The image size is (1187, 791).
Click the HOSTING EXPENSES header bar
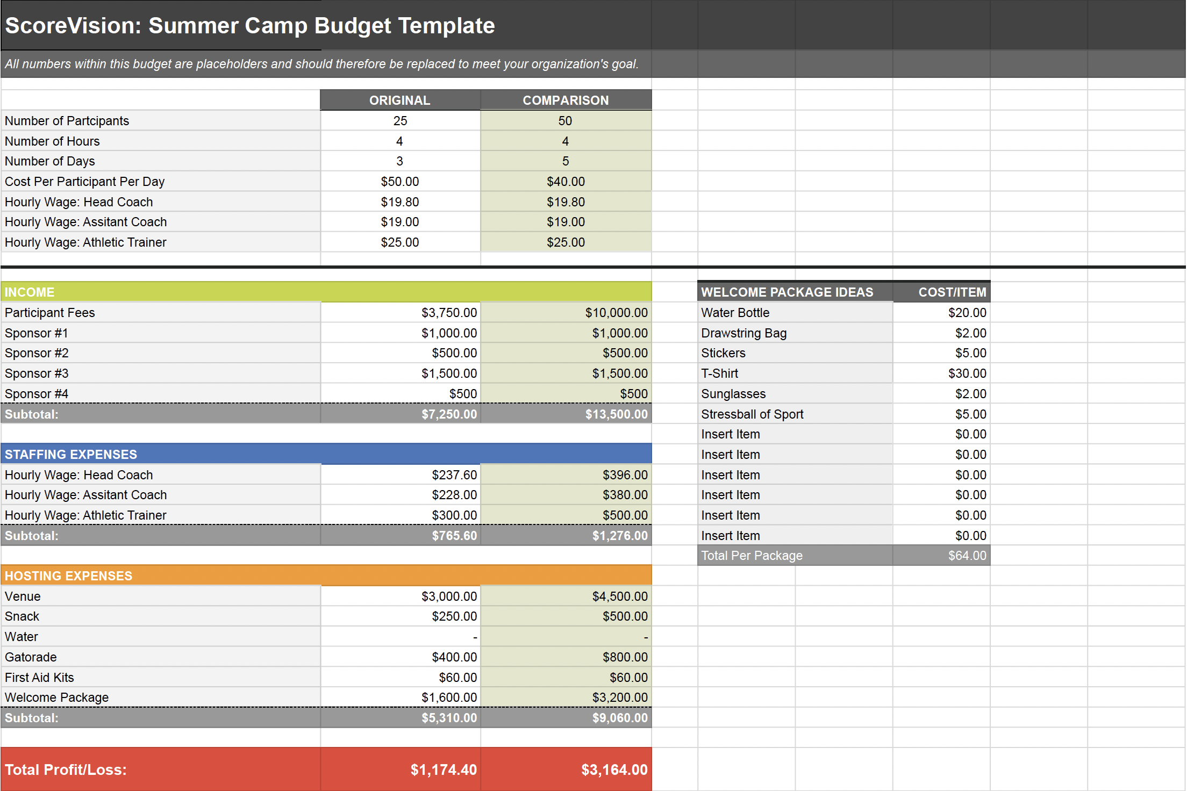(x=325, y=576)
